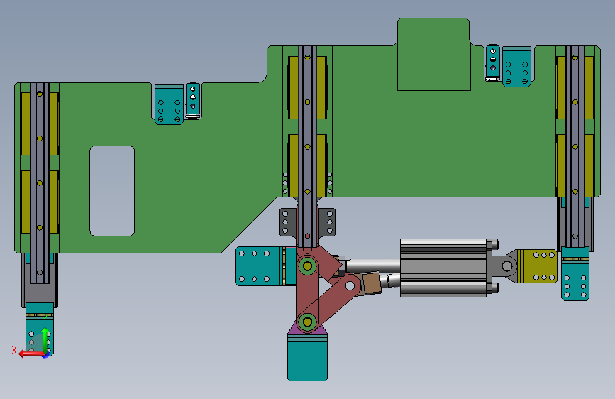Screen dimensions: 615x399
Task: Select the teal bracket beneath the right rail
Action: (575, 274)
